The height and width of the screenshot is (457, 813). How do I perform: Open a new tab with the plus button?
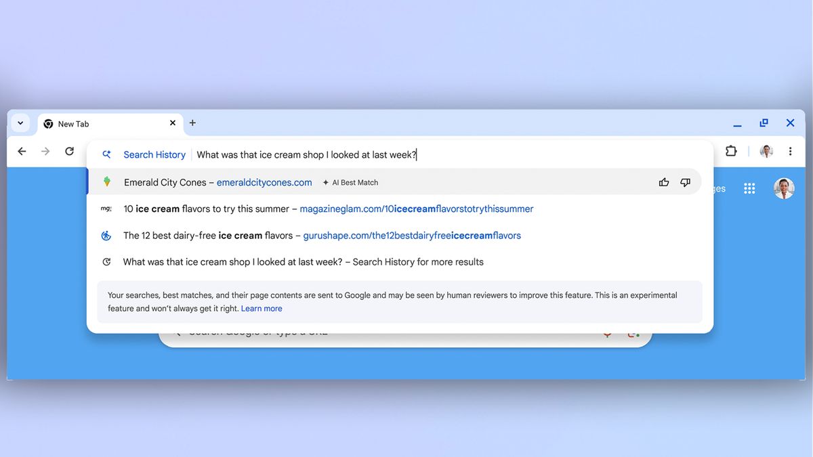pos(192,123)
